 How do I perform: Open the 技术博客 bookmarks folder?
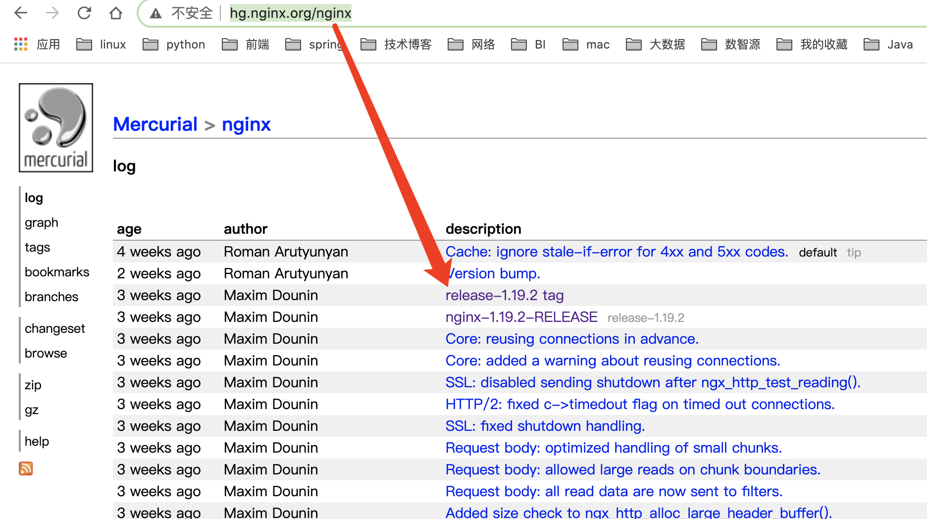(396, 45)
